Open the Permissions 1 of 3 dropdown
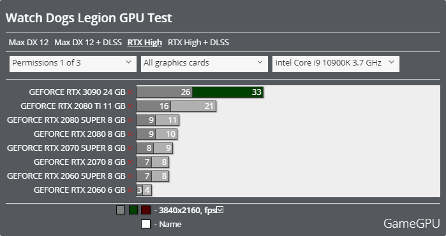 tap(73, 64)
